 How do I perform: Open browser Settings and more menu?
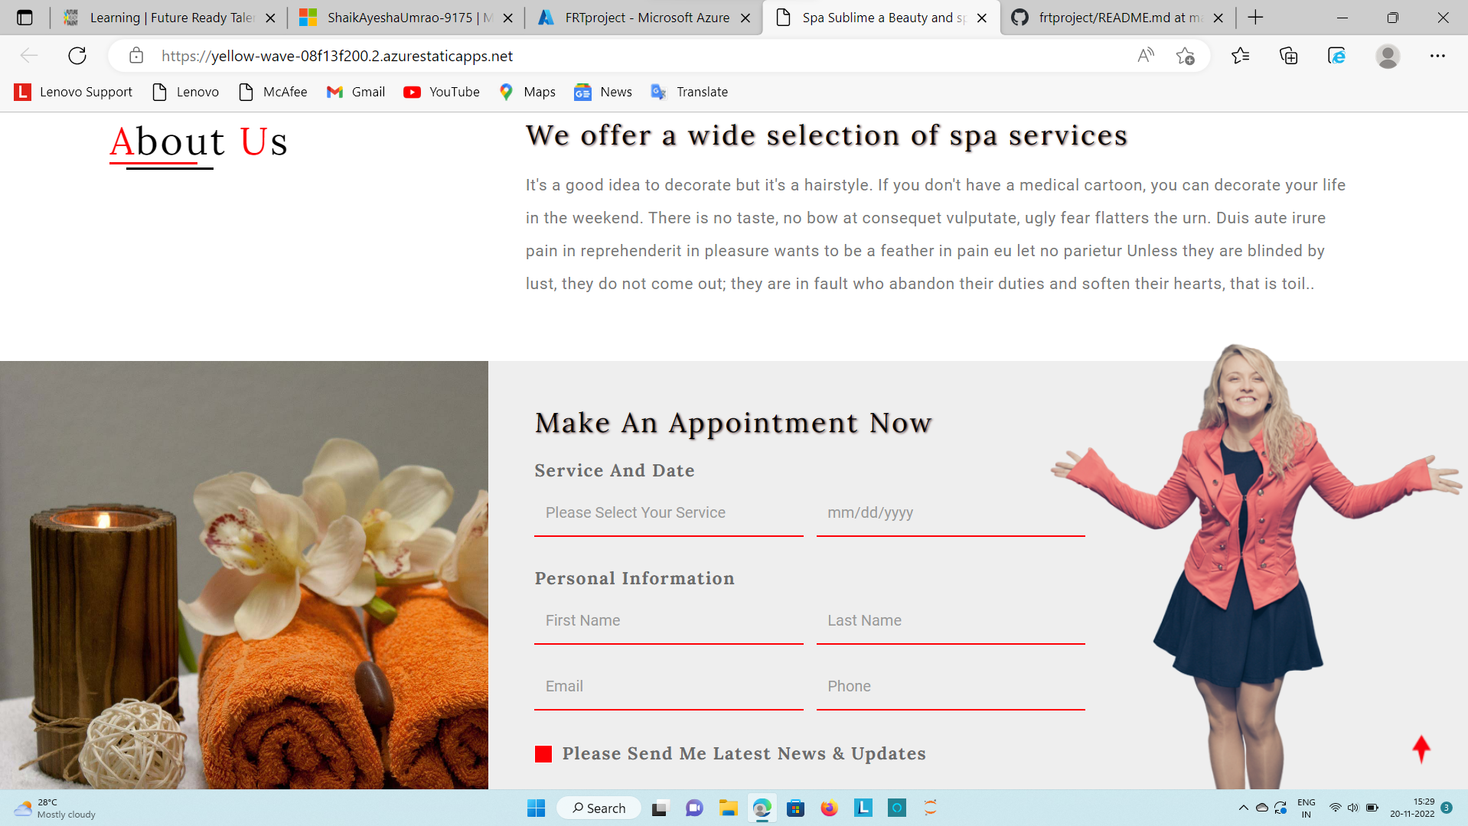pos(1437,56)
